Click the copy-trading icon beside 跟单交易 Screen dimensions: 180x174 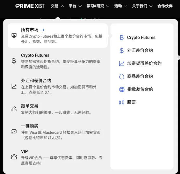click(x=14, y=109)
